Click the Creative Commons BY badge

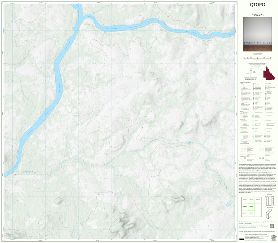pyautogui.click(x=242, y=239)
